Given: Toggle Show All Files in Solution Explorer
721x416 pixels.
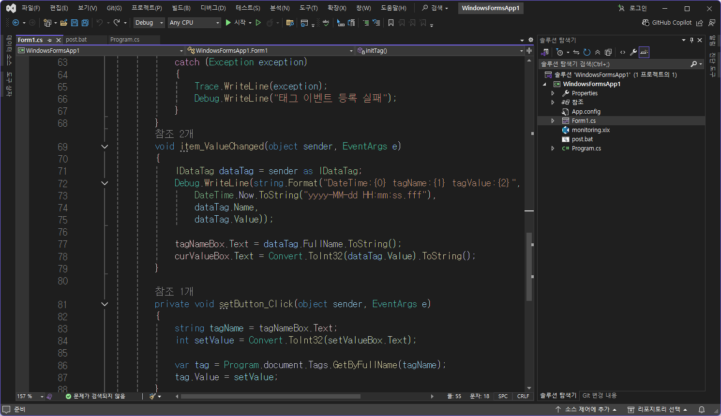Looking at the screenshot, I should coord(608,52).
